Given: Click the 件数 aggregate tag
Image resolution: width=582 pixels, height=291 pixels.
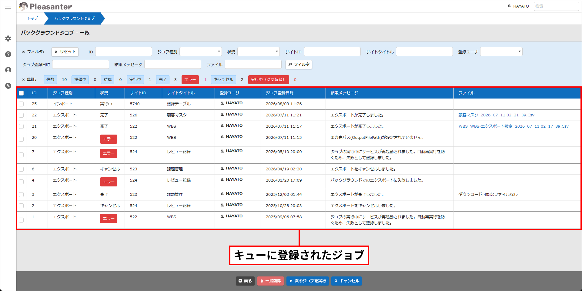Looking at the screenshot, I should pos(50,80).
